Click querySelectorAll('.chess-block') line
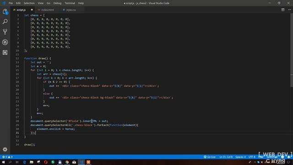293x165 pixels. (84, 125)
